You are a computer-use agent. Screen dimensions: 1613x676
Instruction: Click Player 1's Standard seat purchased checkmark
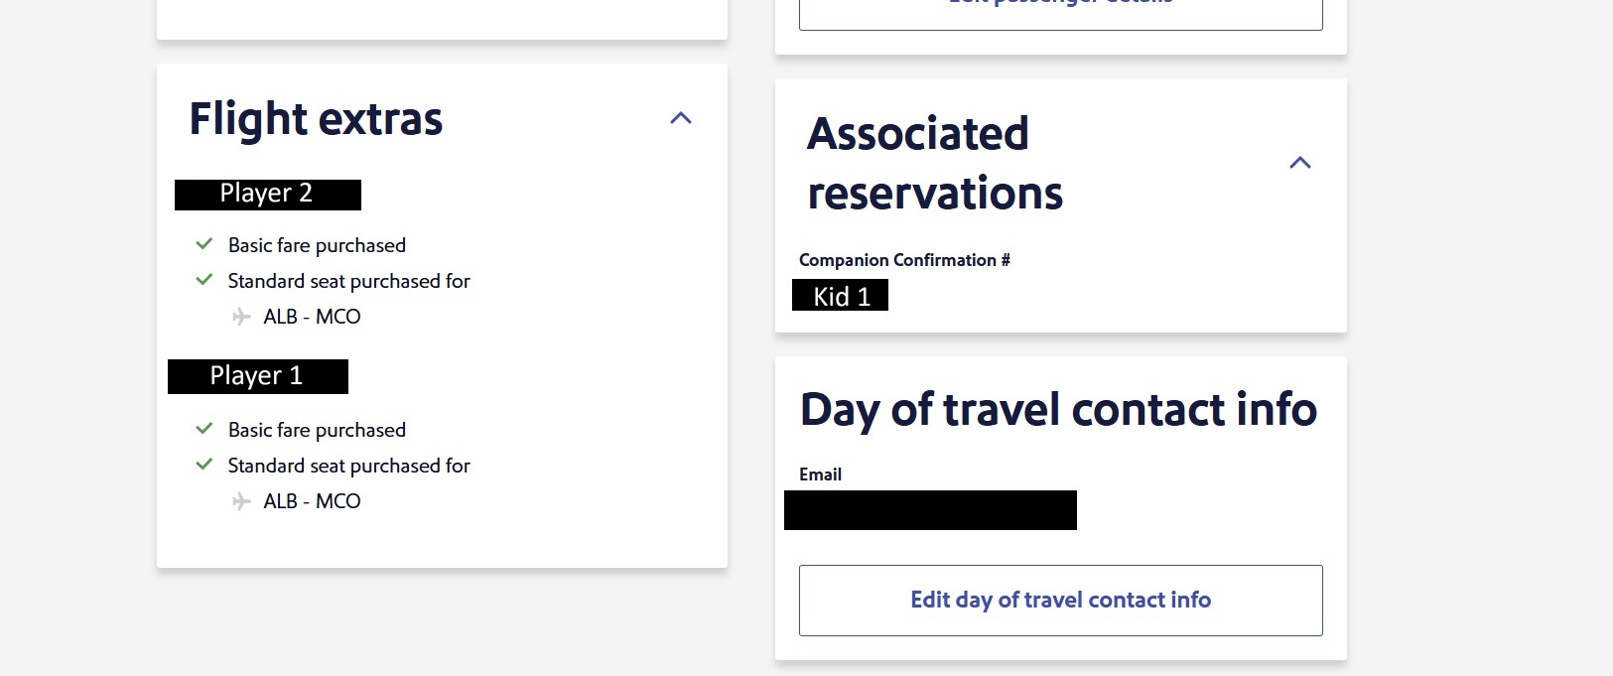tap(204, 465)
